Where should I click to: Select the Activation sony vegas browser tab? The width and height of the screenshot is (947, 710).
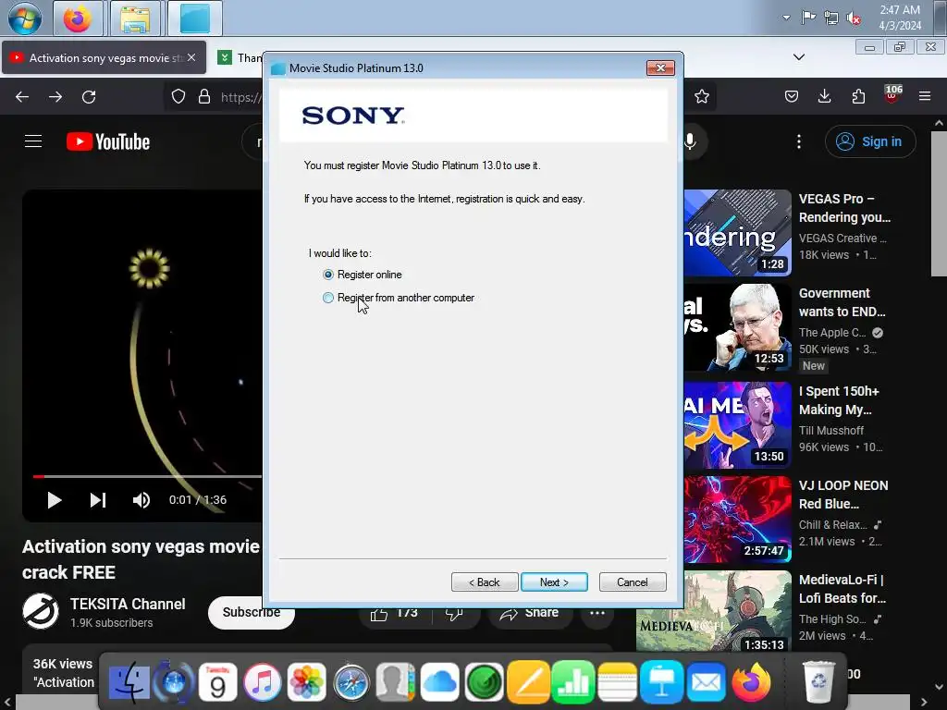(104, 58)
